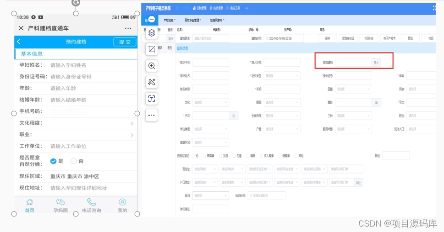The height and width of the screenshot is (232, 444).
Task: Click the rotate handle above phone image
Action: click(76, 3)
